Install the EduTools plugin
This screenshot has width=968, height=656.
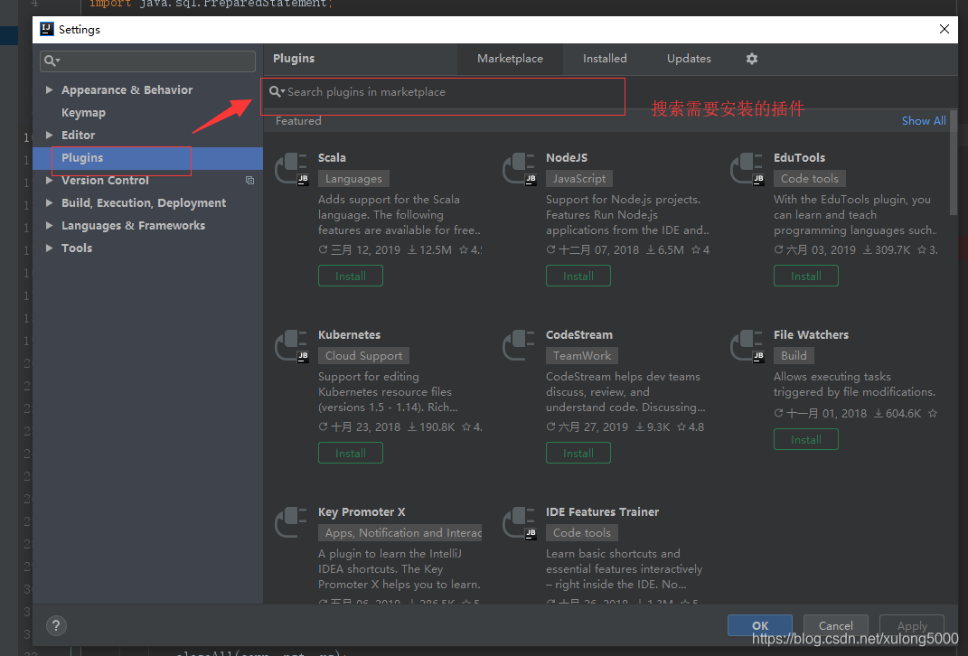click(805, 276)
